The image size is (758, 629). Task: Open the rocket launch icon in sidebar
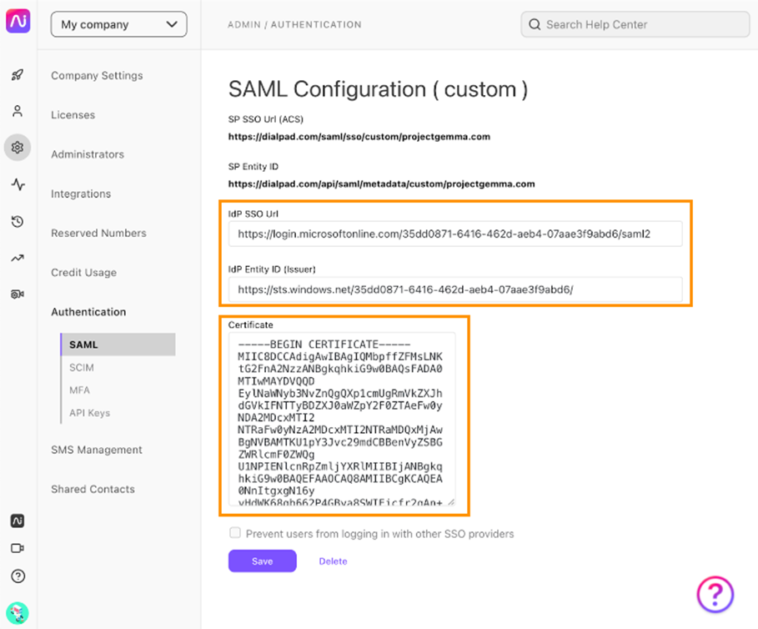[x=18, y=74]
